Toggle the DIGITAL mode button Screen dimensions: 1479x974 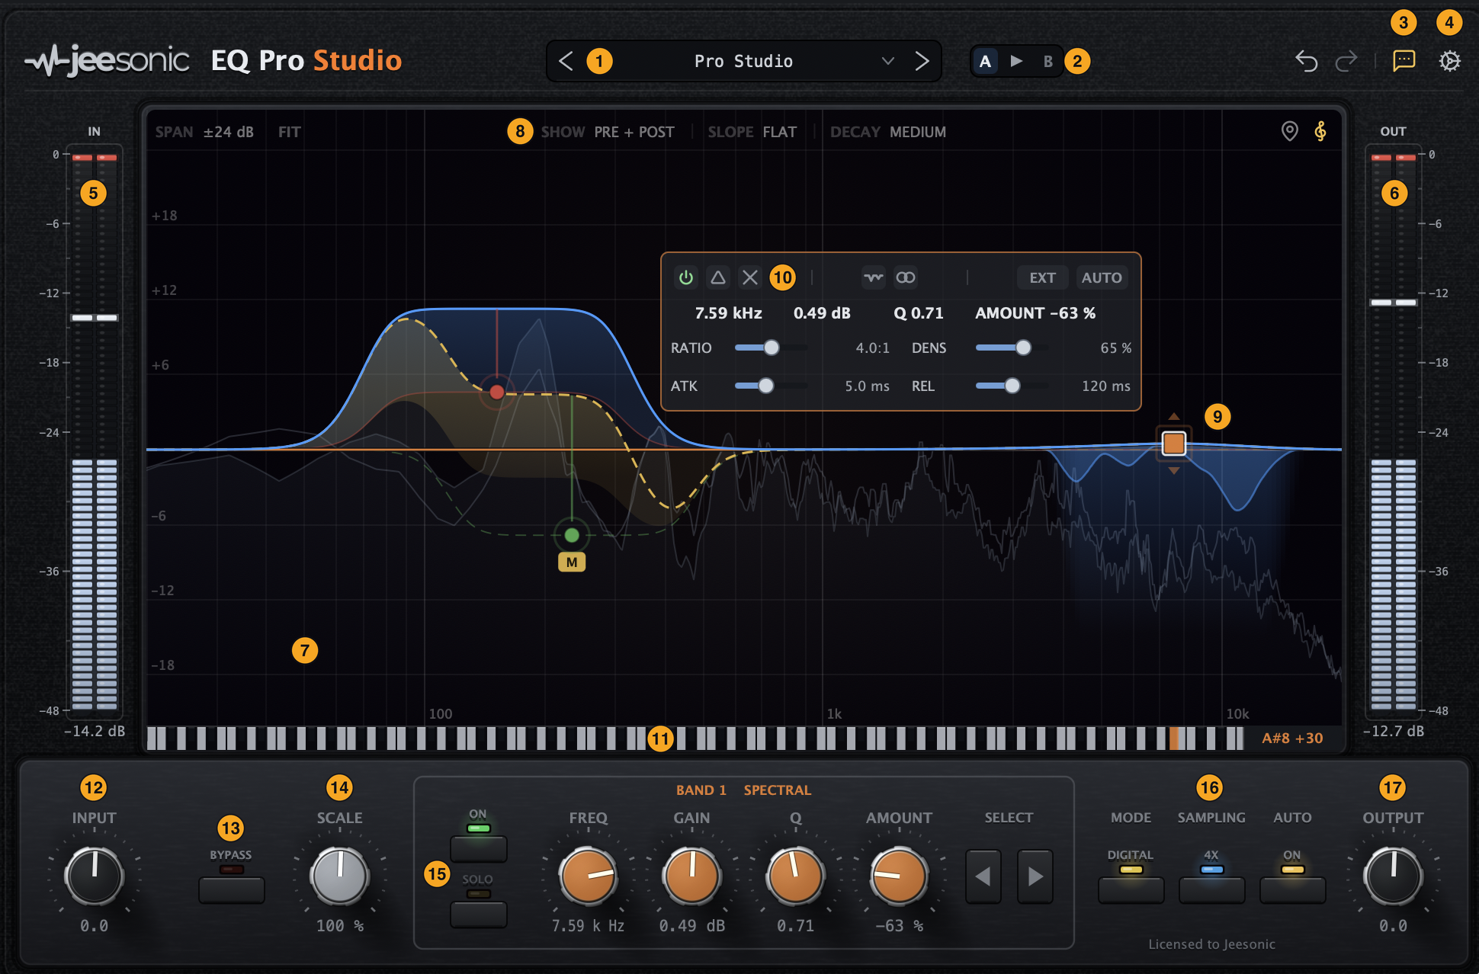pyautogui.click(x=1131, y=889)
